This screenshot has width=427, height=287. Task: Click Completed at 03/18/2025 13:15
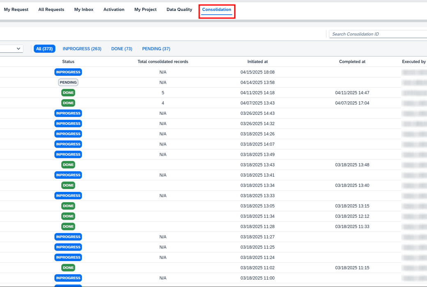click(352, 206)
